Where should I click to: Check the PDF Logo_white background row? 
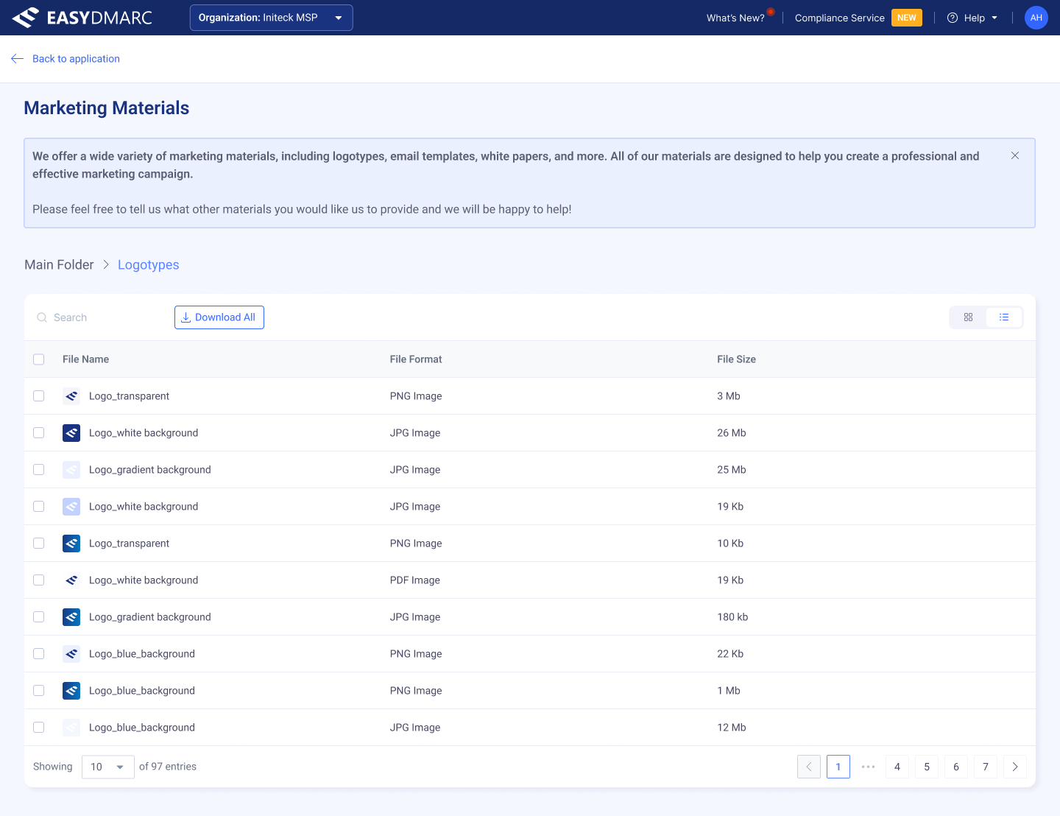39,580
